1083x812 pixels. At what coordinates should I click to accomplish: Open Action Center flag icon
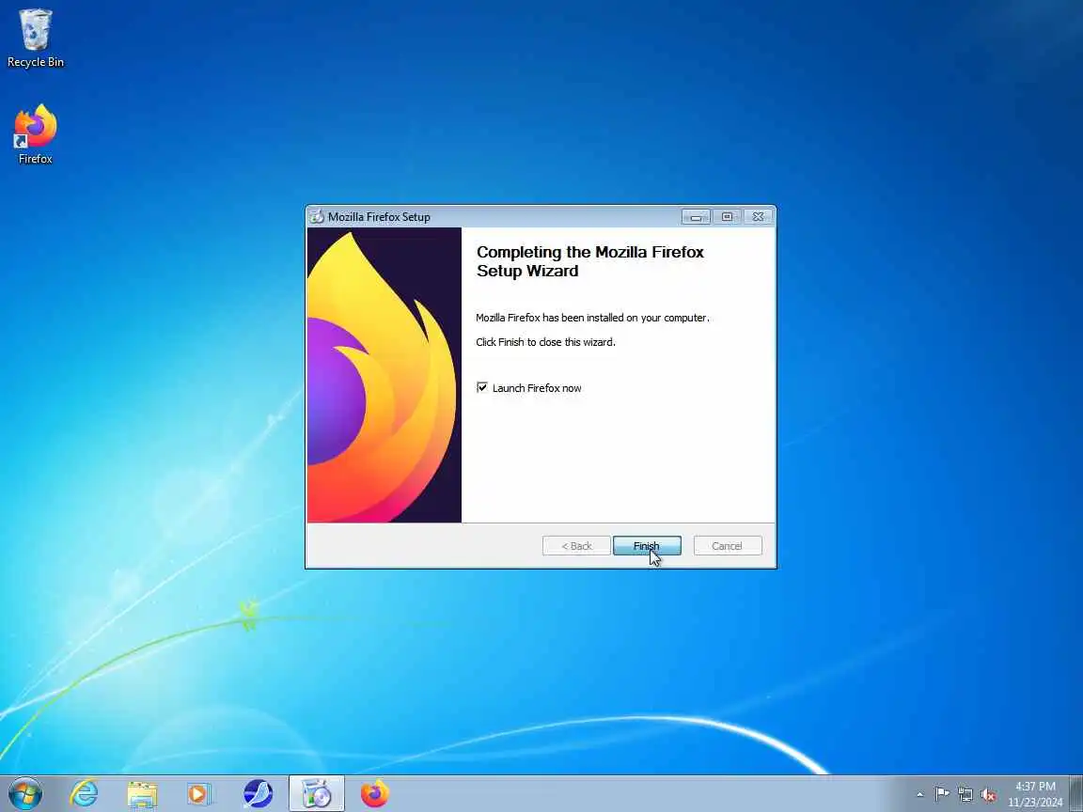coord(941,795)
